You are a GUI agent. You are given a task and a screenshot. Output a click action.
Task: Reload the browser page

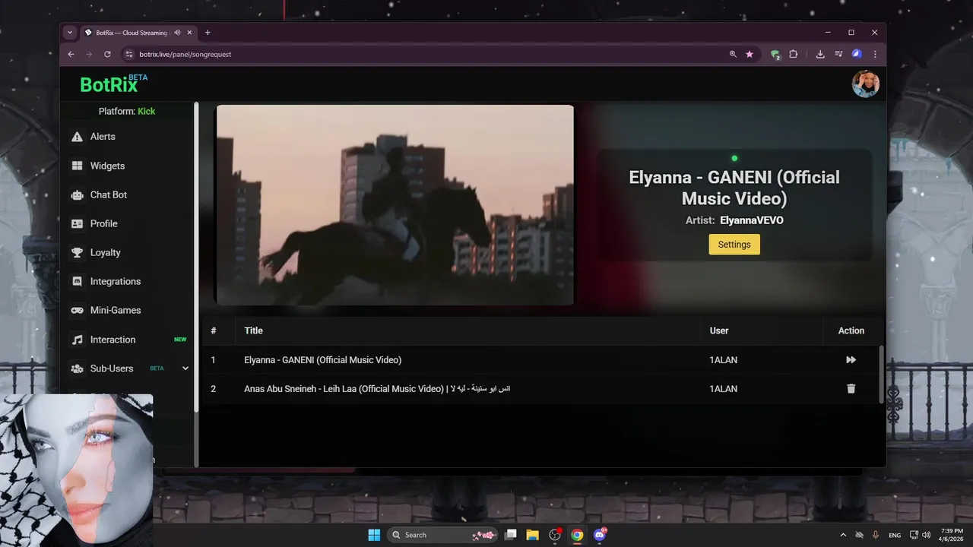107,54
